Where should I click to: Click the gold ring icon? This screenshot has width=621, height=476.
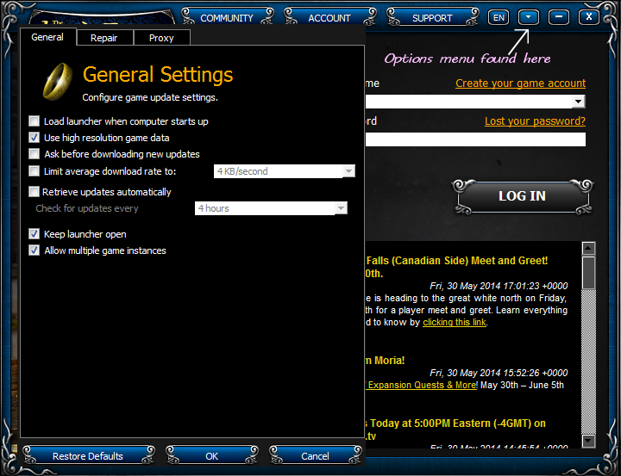(58, 81)
